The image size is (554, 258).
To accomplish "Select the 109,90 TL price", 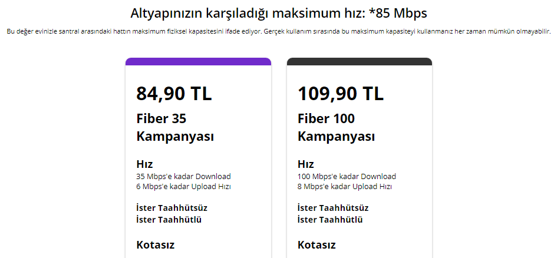I will point(340,93).
